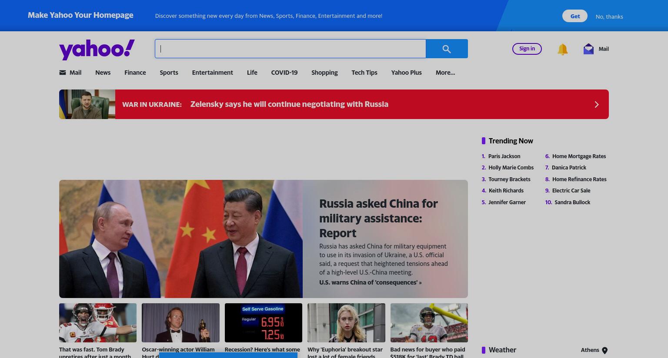Open the News section
Screen dimensions: 668x358
[x=103, y=73]
